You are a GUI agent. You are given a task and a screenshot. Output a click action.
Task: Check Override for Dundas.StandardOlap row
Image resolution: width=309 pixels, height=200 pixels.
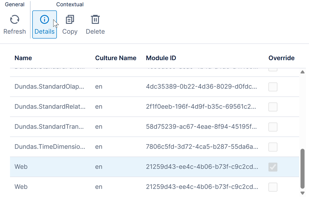[272, 87]
